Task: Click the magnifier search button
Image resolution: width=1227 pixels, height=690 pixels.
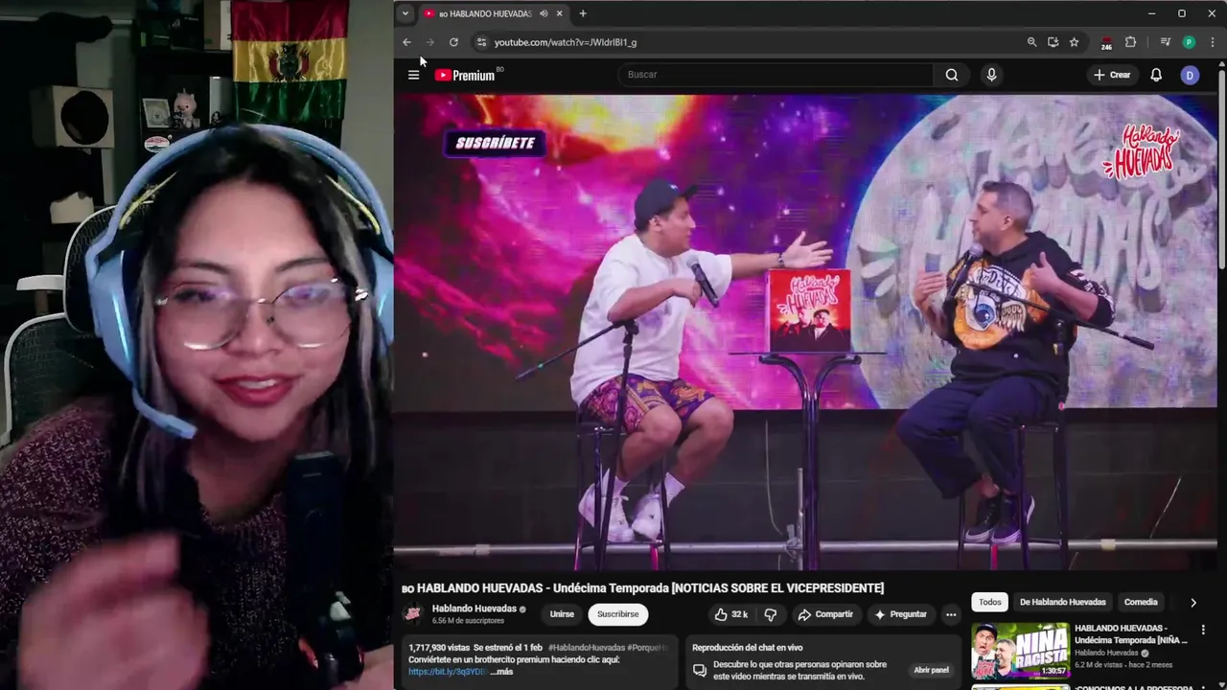Action: pos(952,75)
